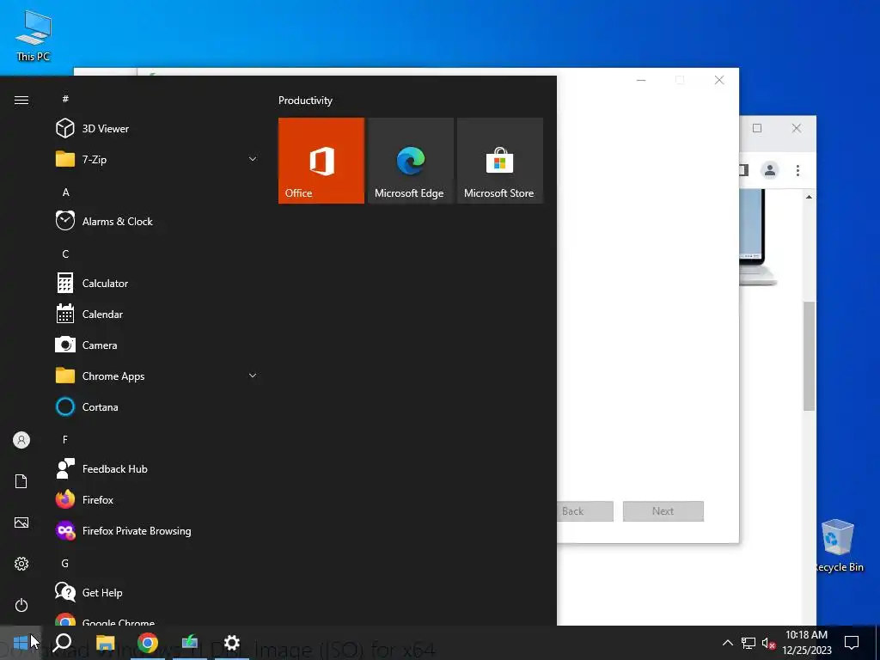
Task: Open Chrome three-dot menu
Action: 797,170
